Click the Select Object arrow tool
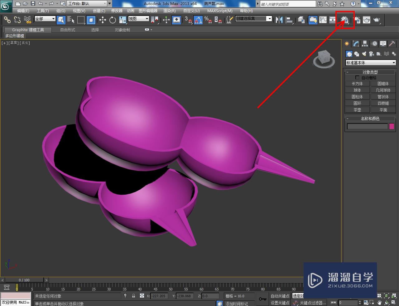 61,20
